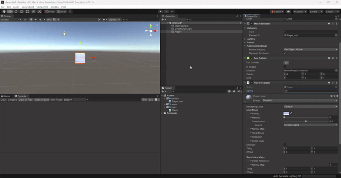Pick material for Element 0

click(336, 35)
